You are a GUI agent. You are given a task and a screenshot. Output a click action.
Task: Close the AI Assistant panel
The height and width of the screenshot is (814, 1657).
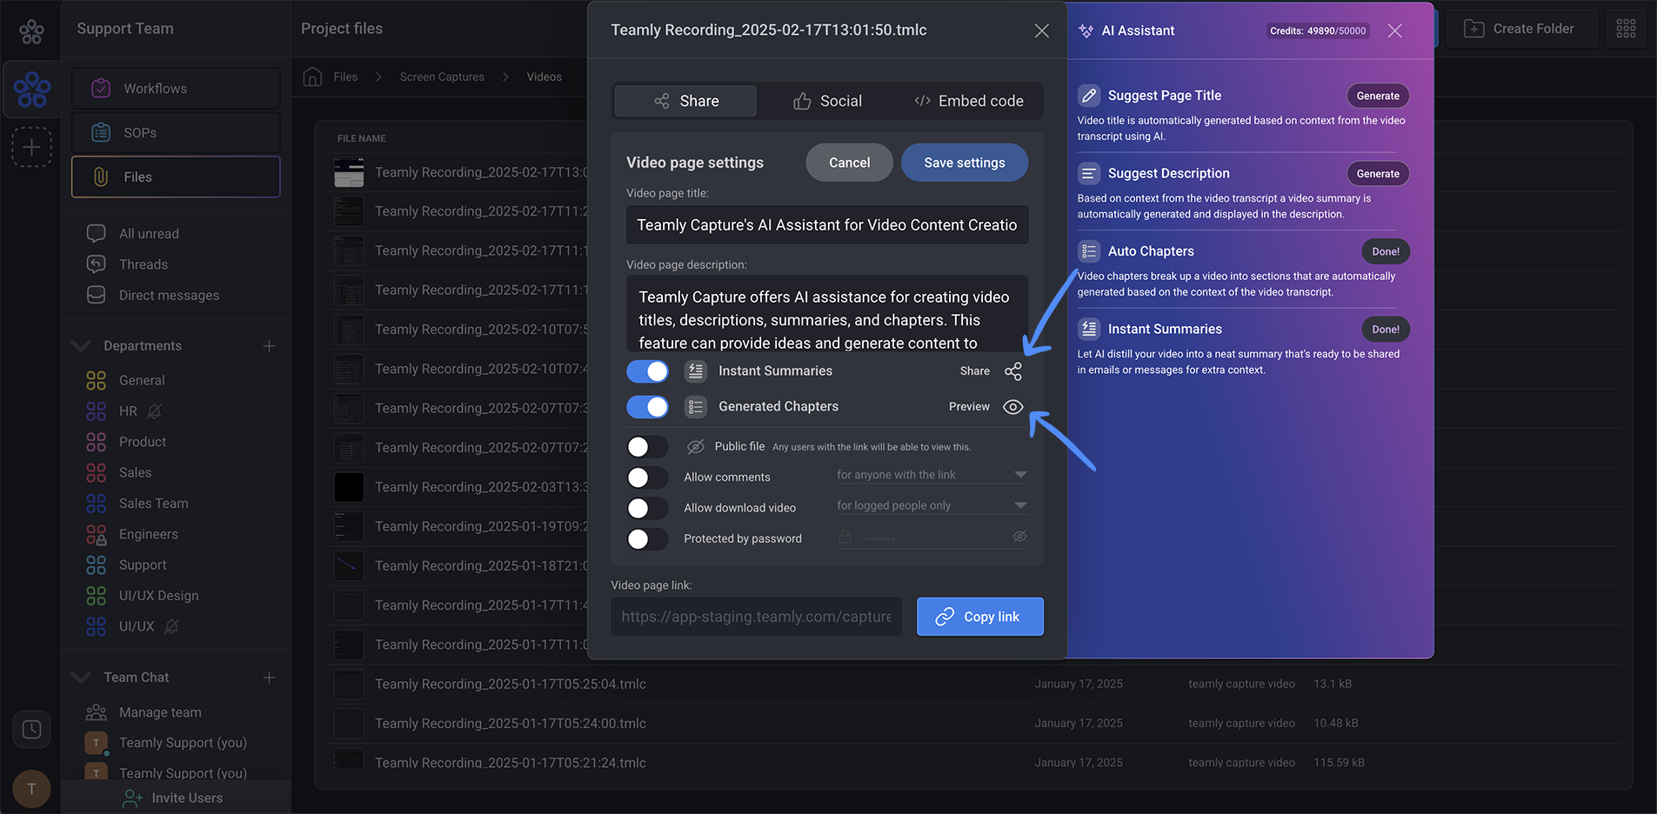coord(1394,30)
